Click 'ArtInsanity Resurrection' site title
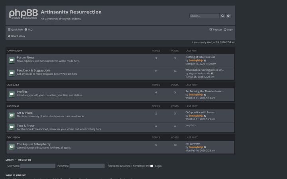This screenshot has width=287, height=179. (71, 12)
